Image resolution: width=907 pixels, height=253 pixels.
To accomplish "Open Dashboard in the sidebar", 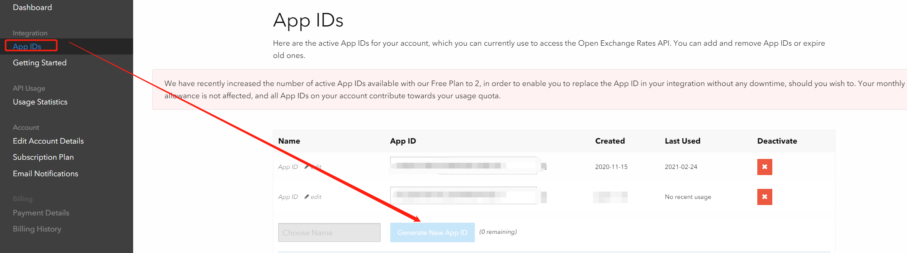I will pos(32,7).
